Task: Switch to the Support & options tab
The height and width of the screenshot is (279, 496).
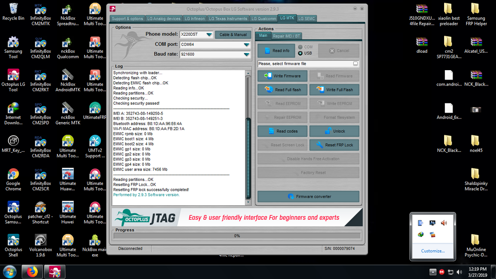Action: 127,19
